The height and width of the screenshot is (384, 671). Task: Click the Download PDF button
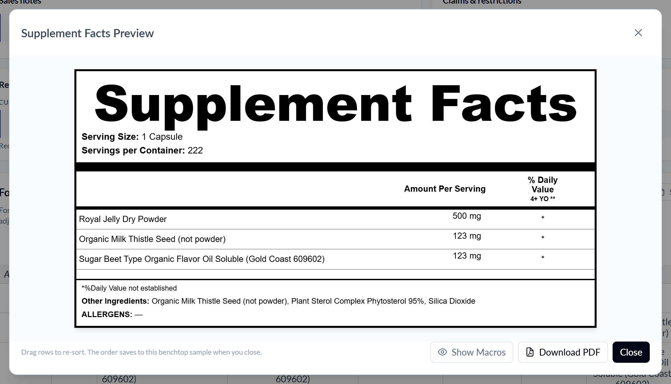click(x=563, y=352)
